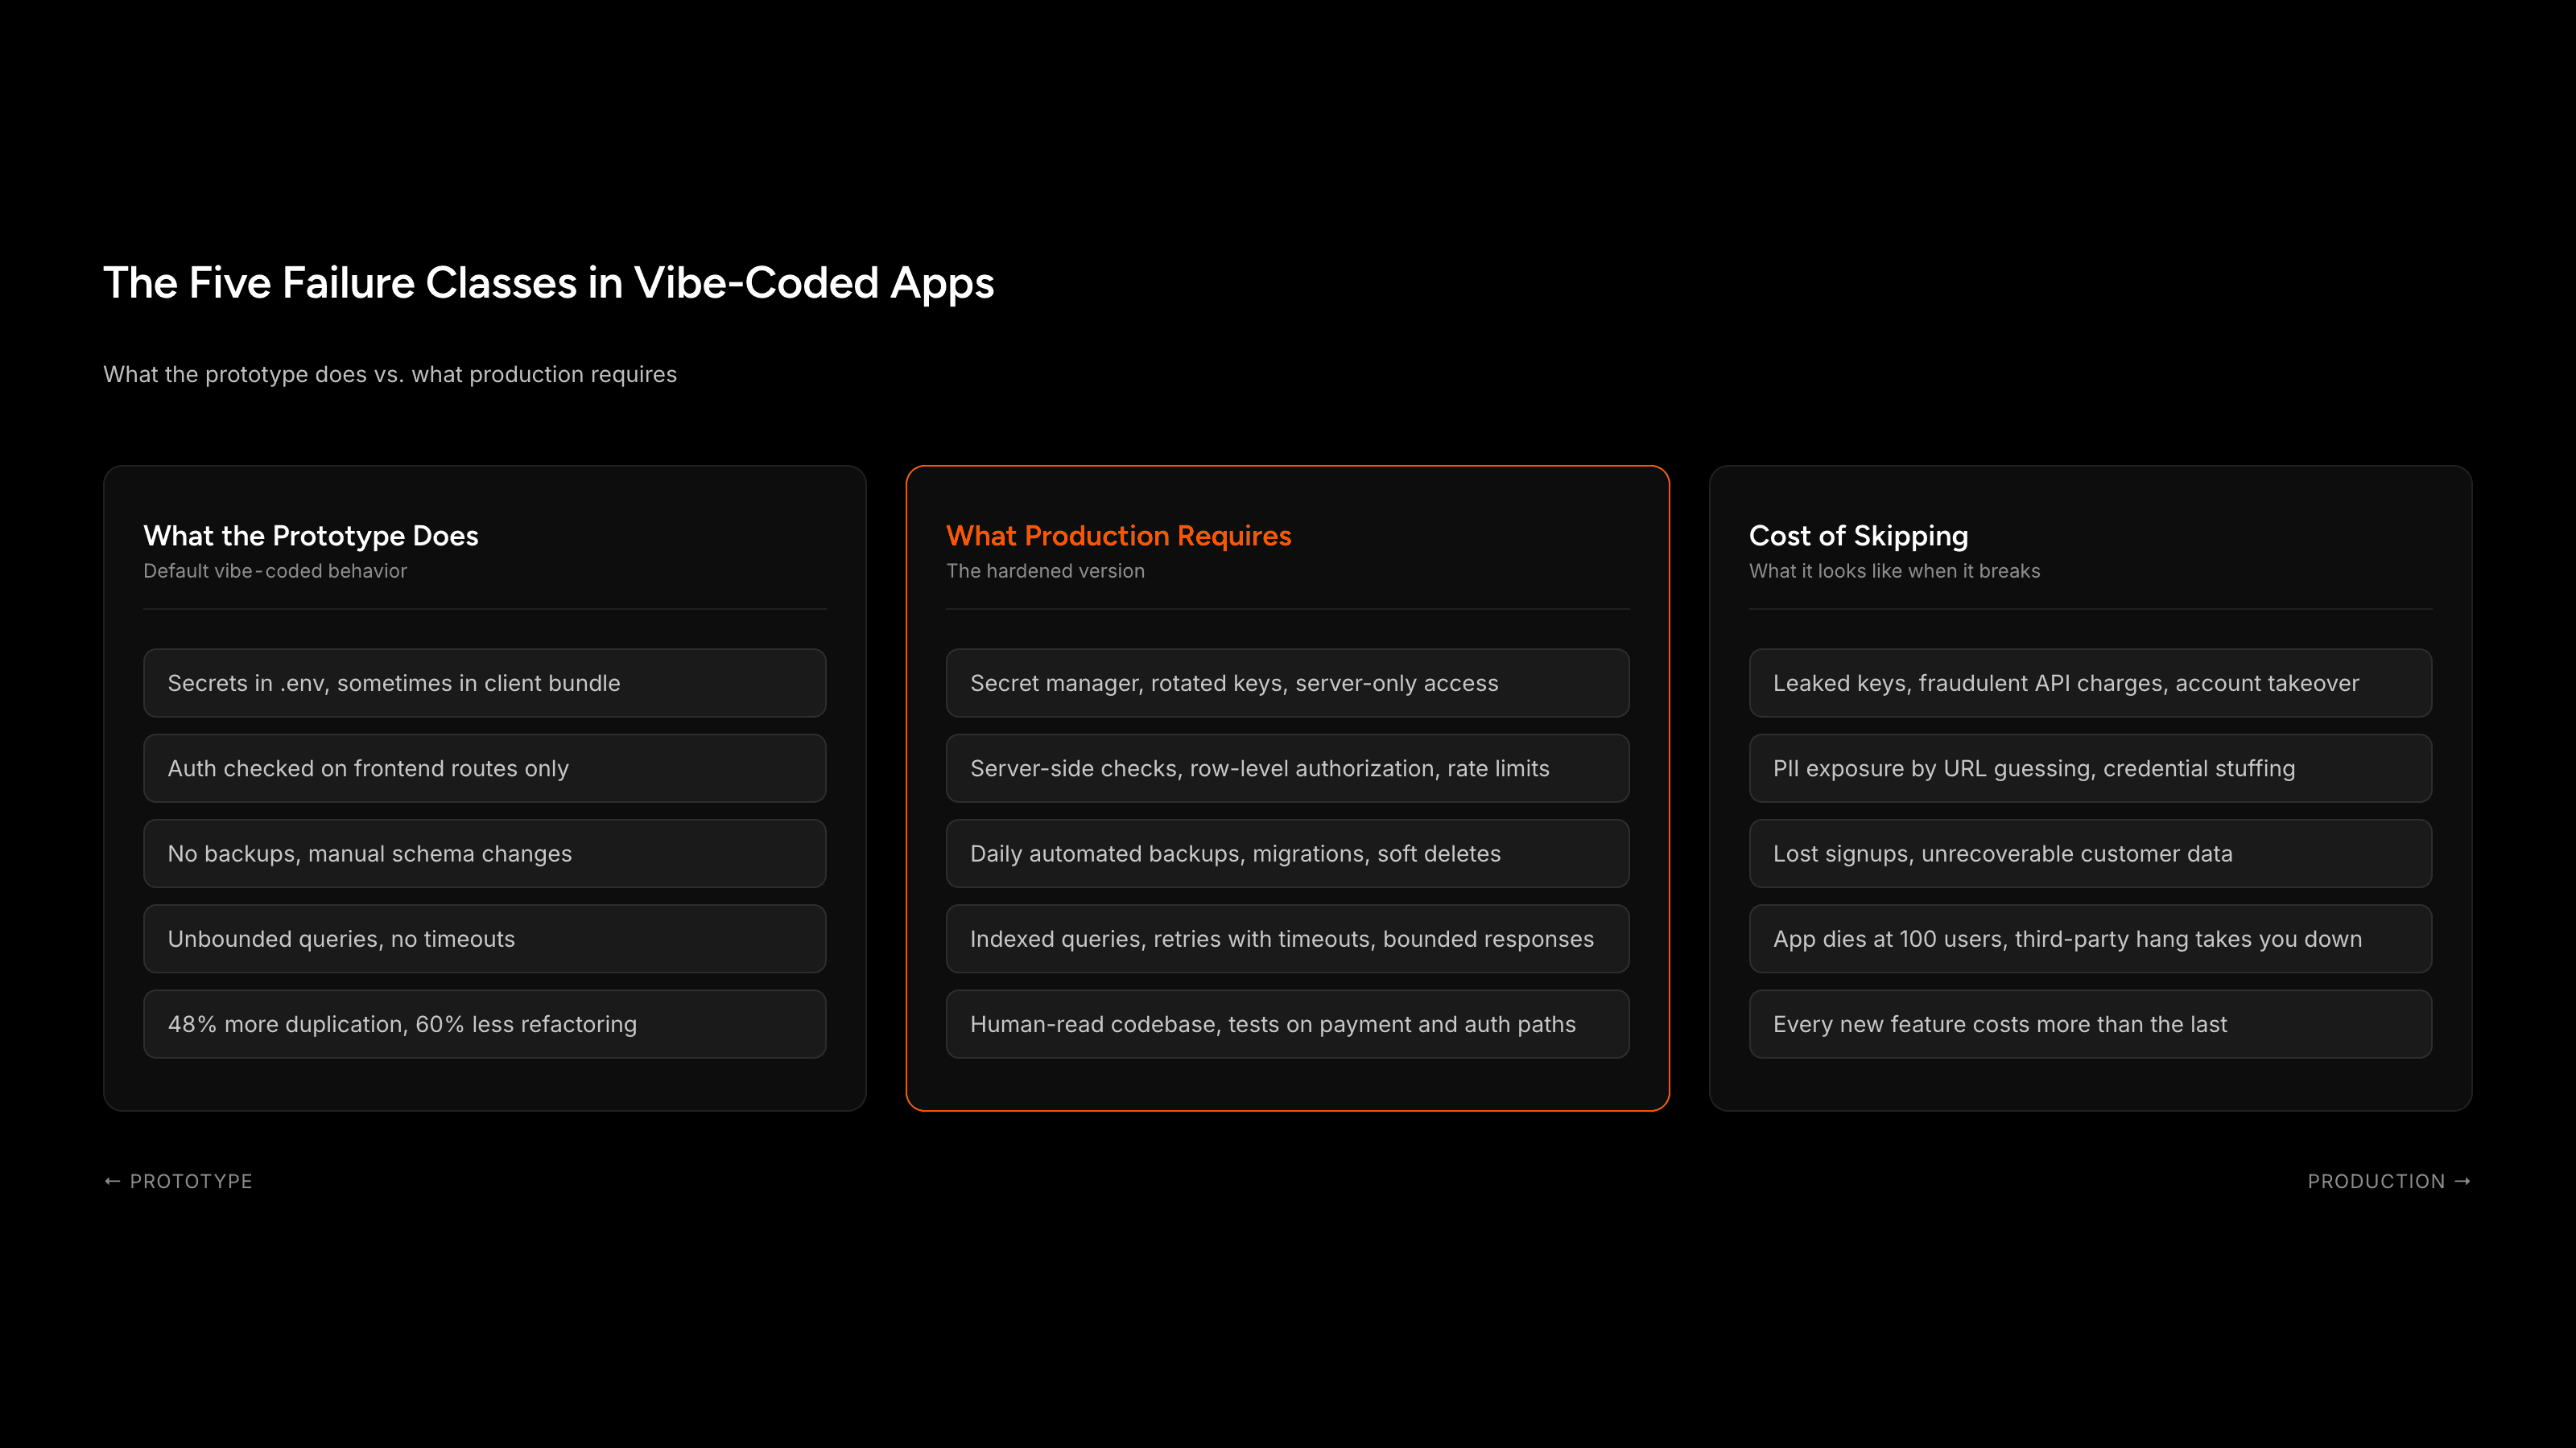Click 'Unbounded queries, no timeouts' row
This screenshot has width=2576, height=1448.
[485, 940]
